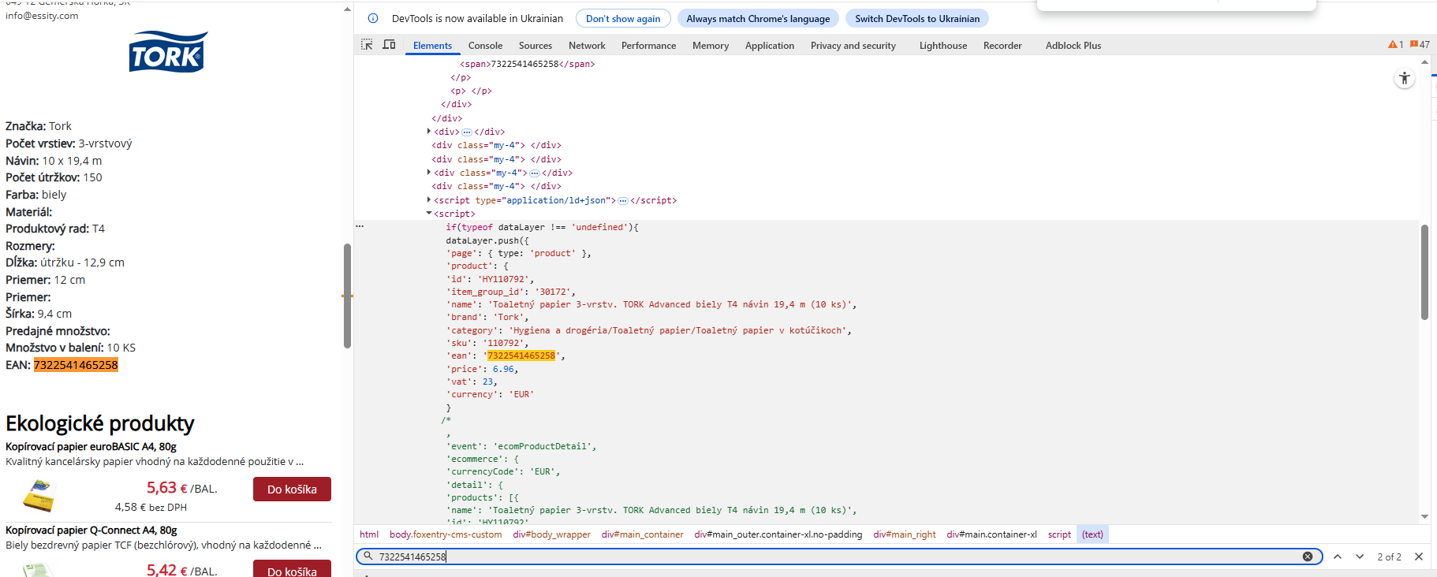Click the accessibility figure icon in Elements
The width and height of the screenshot is (1437, 577).
point(1405,79)
